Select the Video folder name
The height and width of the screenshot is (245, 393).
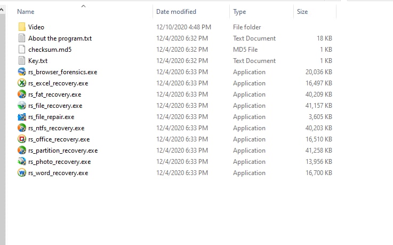pyautogui.click(x=36, y=27)
